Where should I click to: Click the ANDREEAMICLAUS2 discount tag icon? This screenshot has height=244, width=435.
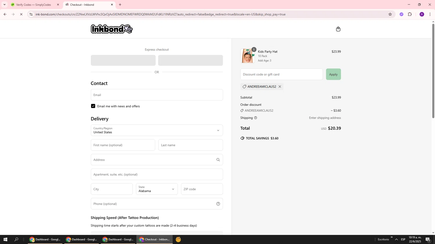(244, 87)
